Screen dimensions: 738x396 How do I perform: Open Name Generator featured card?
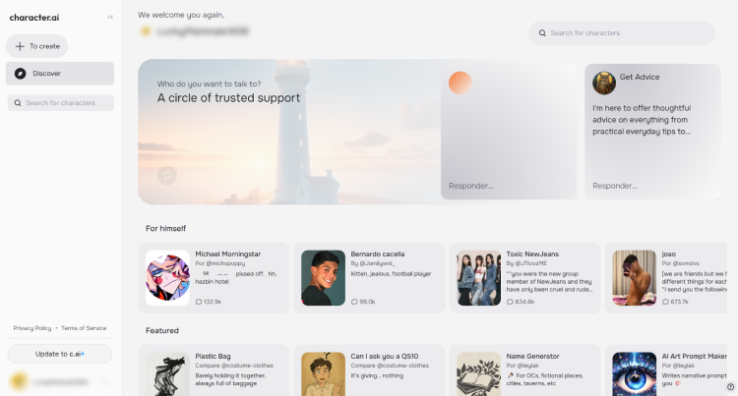pos(524,370)
